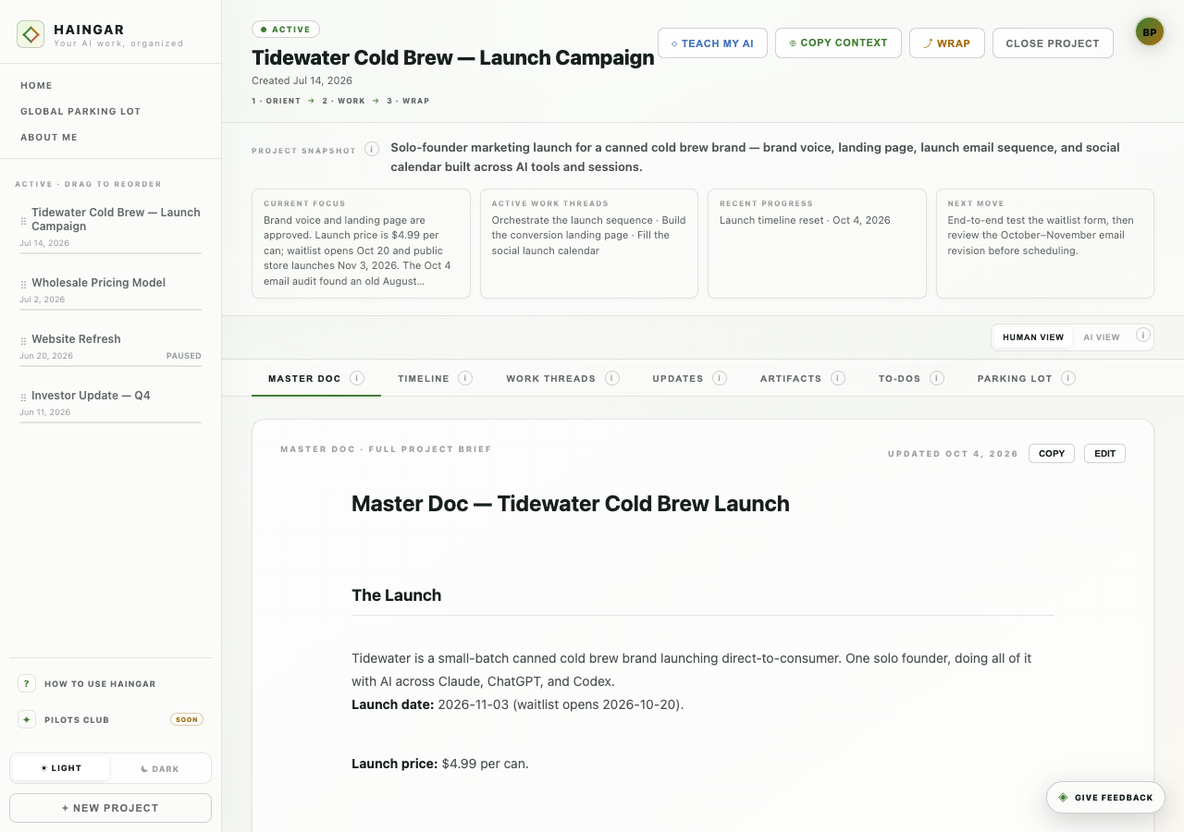Image resolution: width=1184 pixels, height=832 pixels.
Task: Switch to the Artifacts tab
Action: 791,378
